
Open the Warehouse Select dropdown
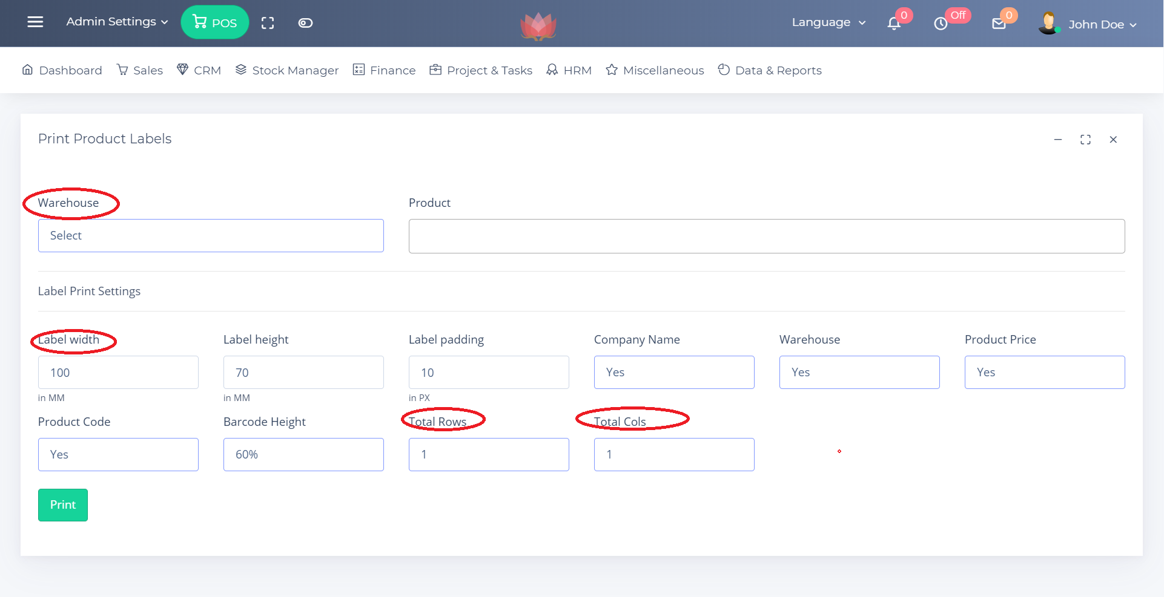click(x=211, y=236)
